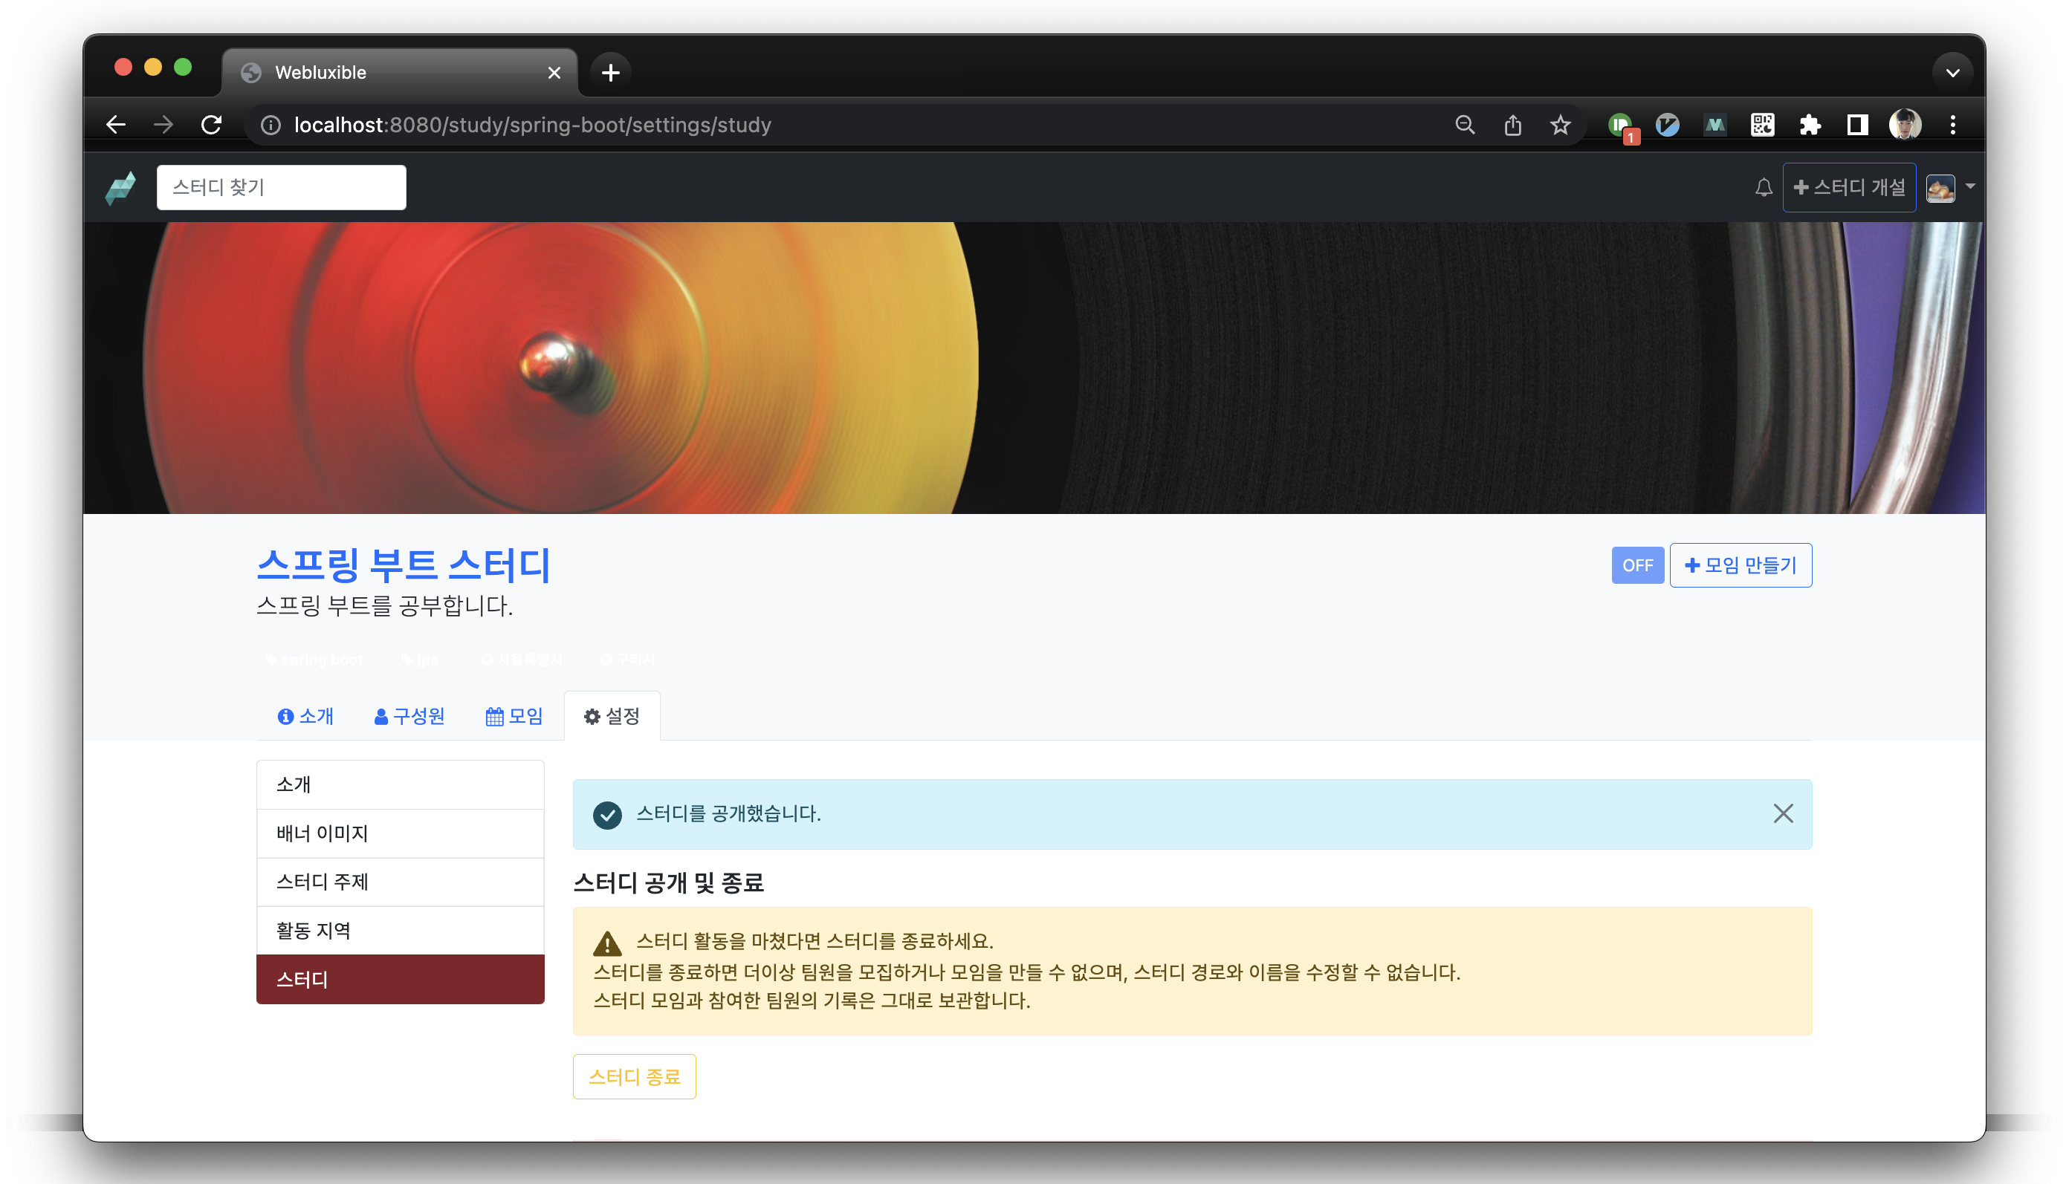Bookmark page with star icon

1560,125
